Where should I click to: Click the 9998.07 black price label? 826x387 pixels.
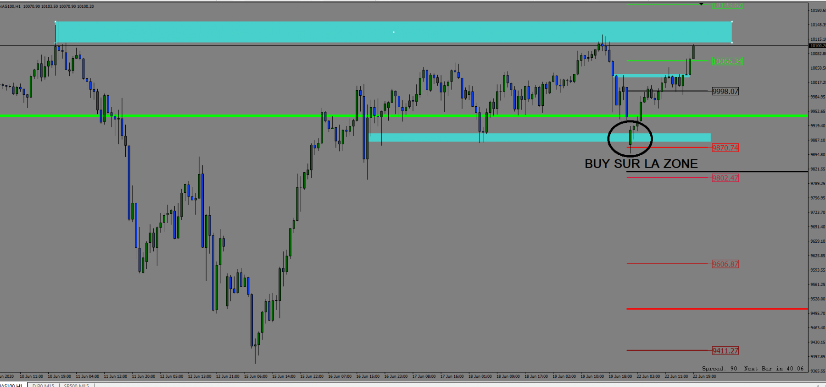click(x=725, y=91)
